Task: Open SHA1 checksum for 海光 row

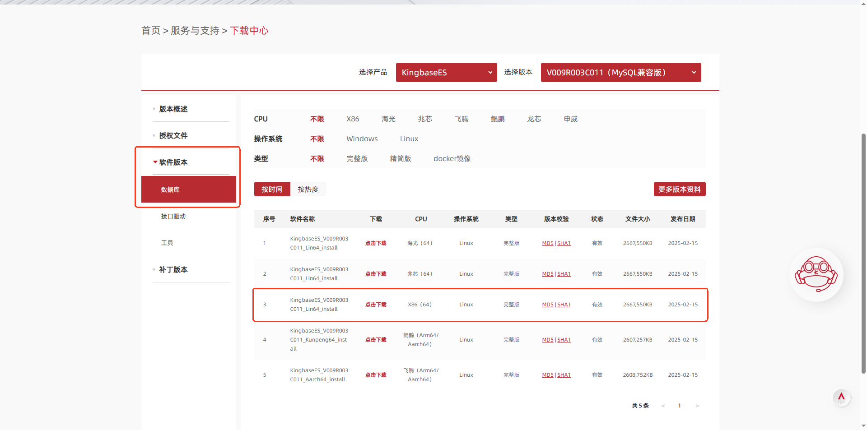Action: [564, 243]
